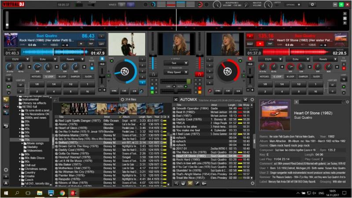Viewport: 352px width, 198px height.
Task: Click the plus button beside right Reverb knobs
Action: pyautogui.click(x=337, y=67)
